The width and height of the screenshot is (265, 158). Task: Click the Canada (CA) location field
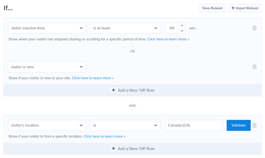point(193,125)
